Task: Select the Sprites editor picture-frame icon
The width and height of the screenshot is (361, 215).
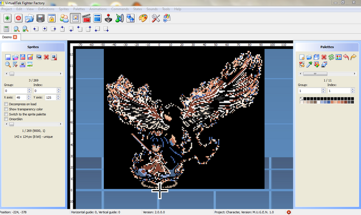Action: tap(75, 18)
